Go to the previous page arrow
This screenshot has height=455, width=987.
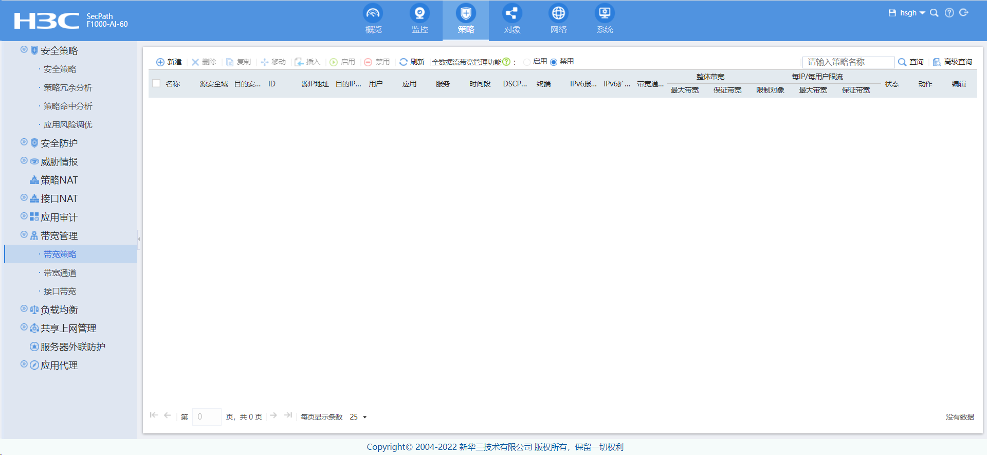[167, 415]
